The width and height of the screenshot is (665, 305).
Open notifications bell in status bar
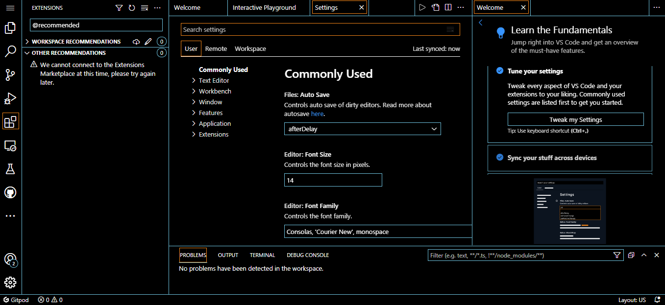pyautogui.click(x=658, y=300)
